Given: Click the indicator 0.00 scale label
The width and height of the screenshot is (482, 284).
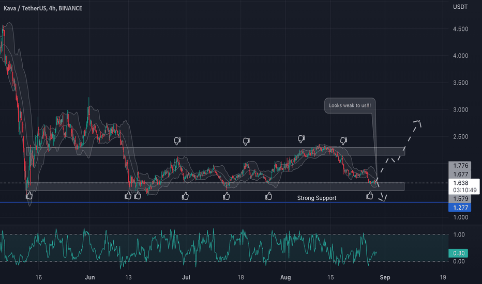Looking at the screenshot, I should click(459, 261).
